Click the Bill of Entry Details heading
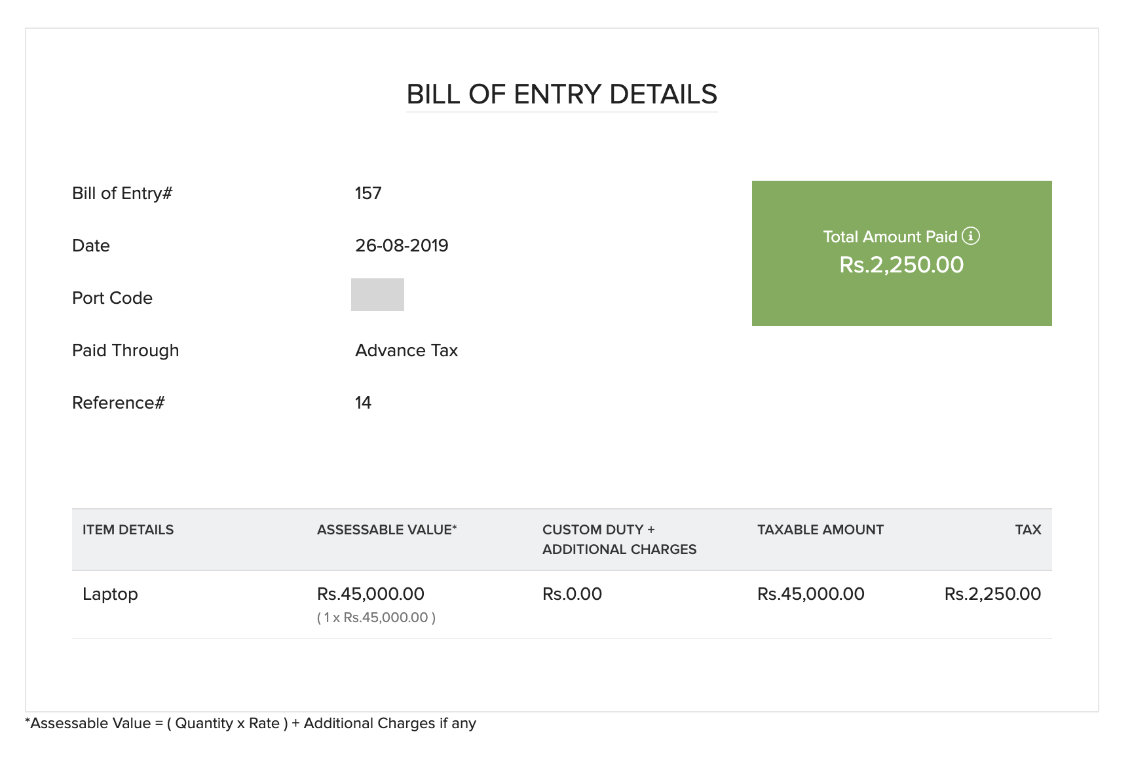 (561, 94)
